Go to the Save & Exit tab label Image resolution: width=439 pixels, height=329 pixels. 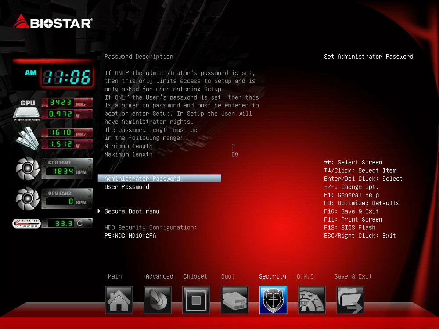(x=353, y=276)
